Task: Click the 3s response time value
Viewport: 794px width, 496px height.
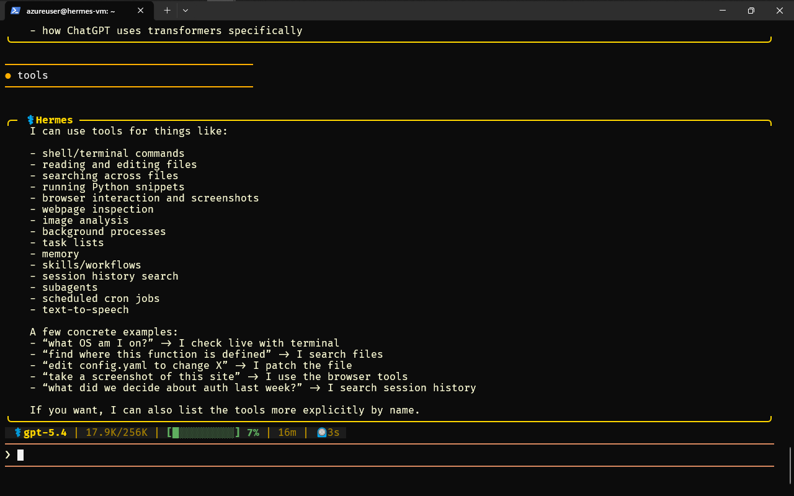Action: [x=334, y=432]
